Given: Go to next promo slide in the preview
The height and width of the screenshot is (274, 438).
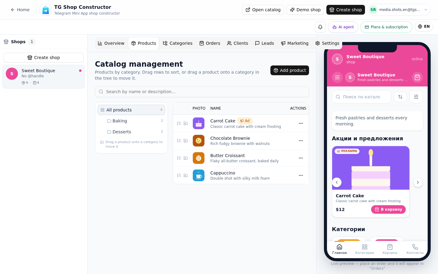Looking at the screenshot, I should [x=418, y=182].
